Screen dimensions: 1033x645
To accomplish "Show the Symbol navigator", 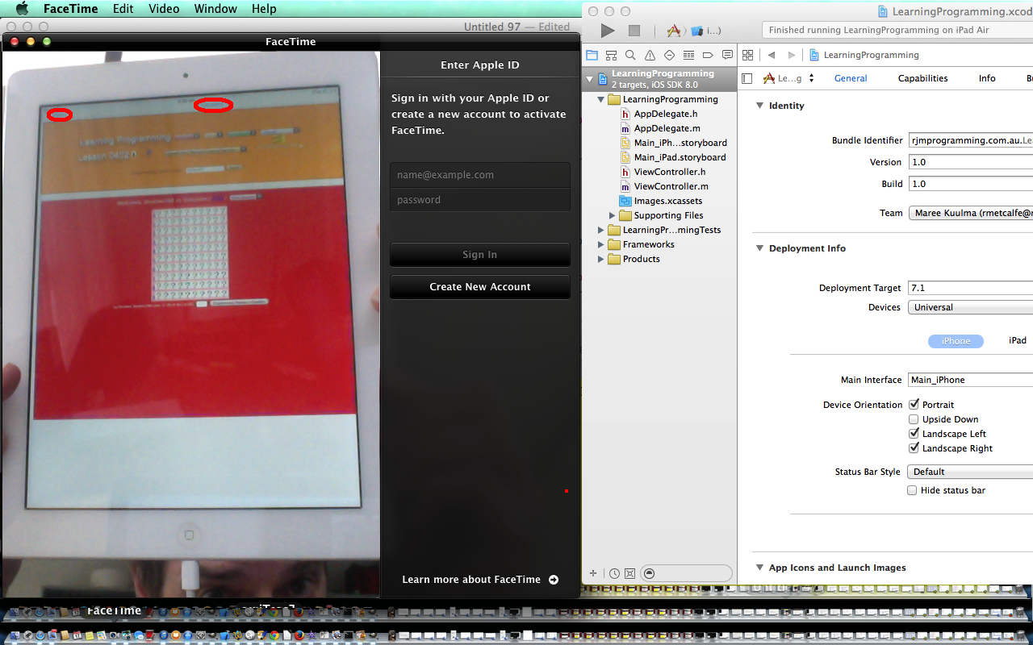I will coord(611,55).
